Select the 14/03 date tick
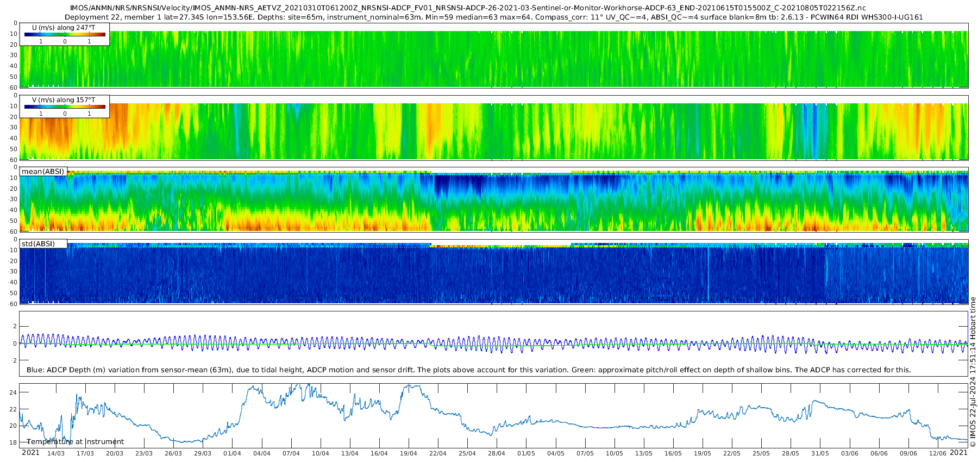The image size is (978, 462). (x=55, y=453)
